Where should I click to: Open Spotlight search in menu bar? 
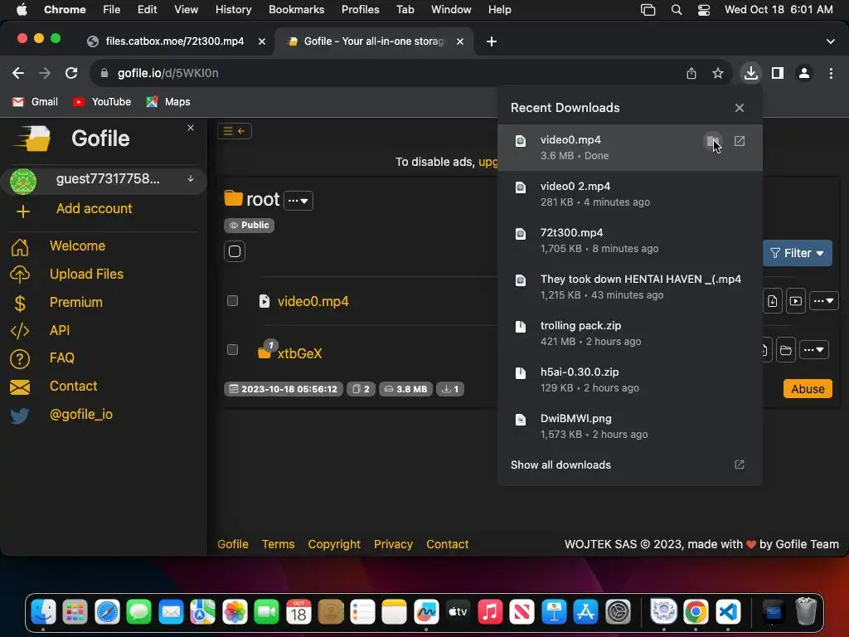tap(677, 10)
